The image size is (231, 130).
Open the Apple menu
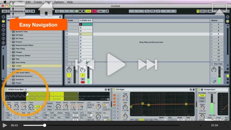click(5, 2)
